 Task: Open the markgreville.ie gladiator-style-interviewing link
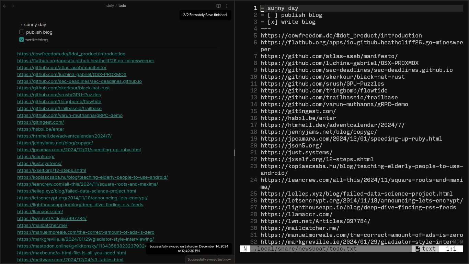[85, 239]
